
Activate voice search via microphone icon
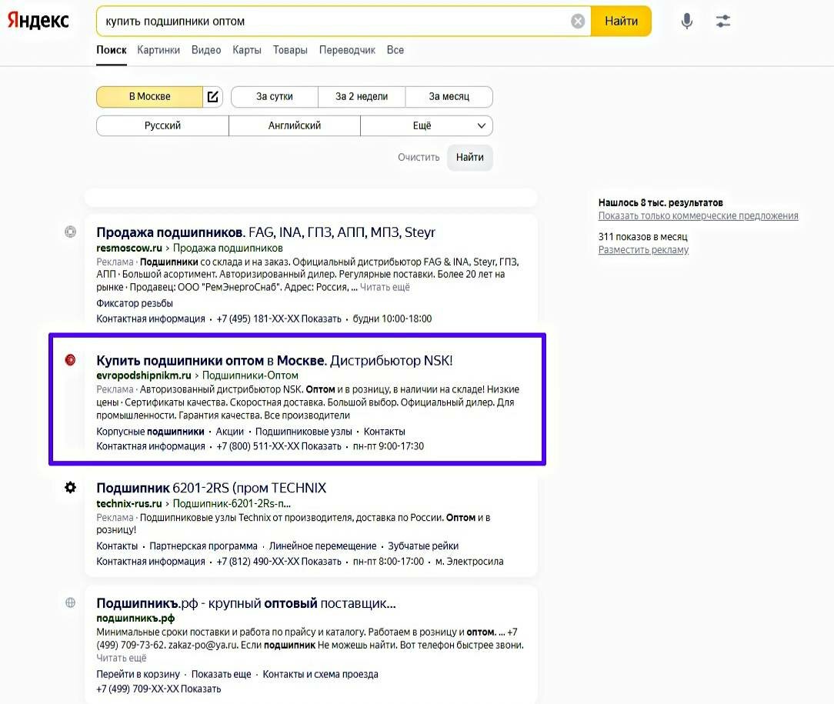[x=686, y=21]
